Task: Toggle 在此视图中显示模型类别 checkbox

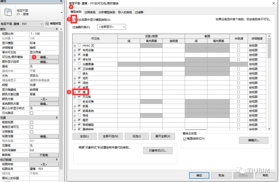Action: point(74,20)
